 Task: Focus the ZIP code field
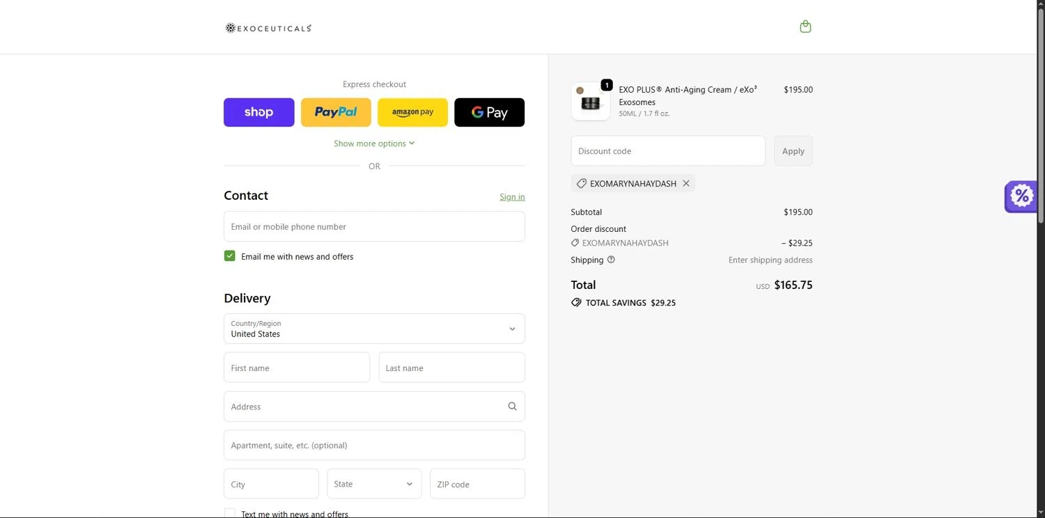click(x=477, y=484)
